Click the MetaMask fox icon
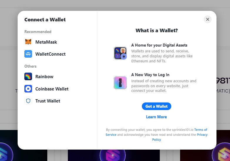The height and width of the screenshot is (161, 230). coord(28,42)
